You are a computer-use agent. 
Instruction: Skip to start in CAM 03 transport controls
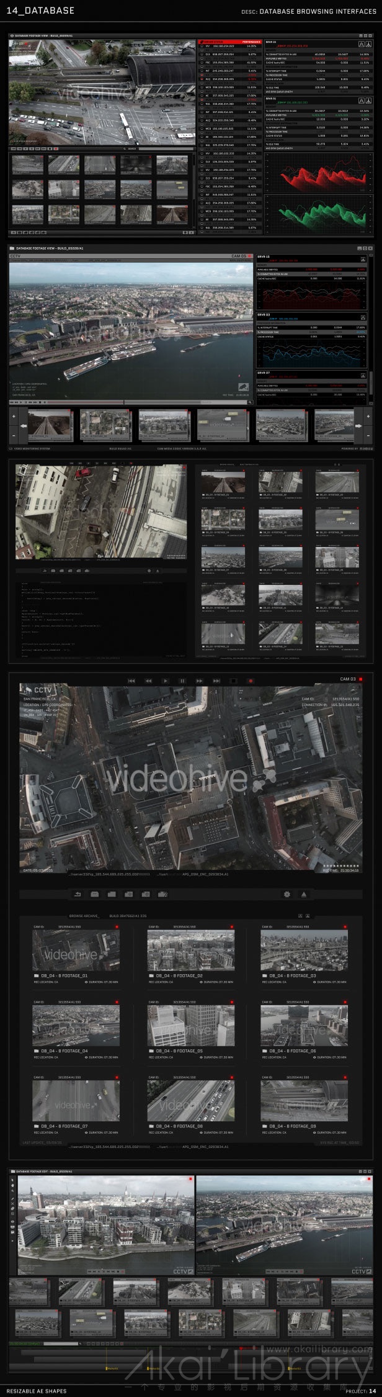pos(131,680)
